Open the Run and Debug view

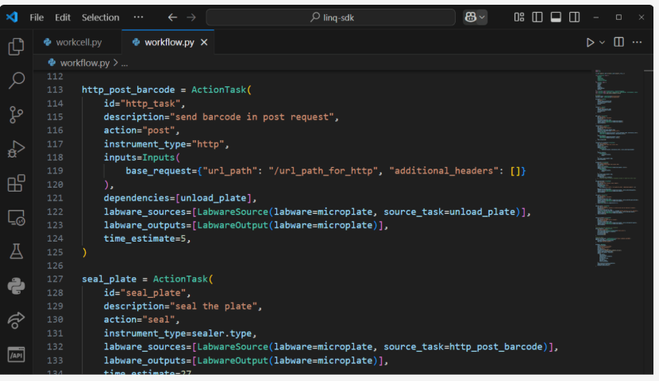(x=16, y=149)
